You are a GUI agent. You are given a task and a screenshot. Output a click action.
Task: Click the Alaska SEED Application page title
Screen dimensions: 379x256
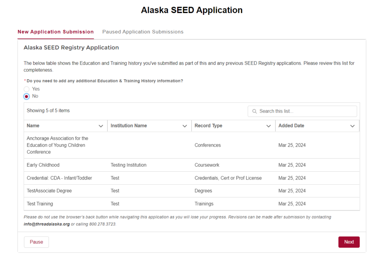pos(192,10)
